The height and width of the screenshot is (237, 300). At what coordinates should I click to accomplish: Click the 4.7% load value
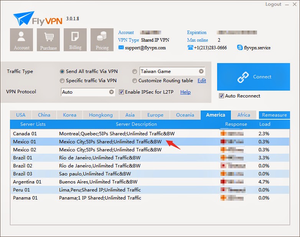(264, 182)
